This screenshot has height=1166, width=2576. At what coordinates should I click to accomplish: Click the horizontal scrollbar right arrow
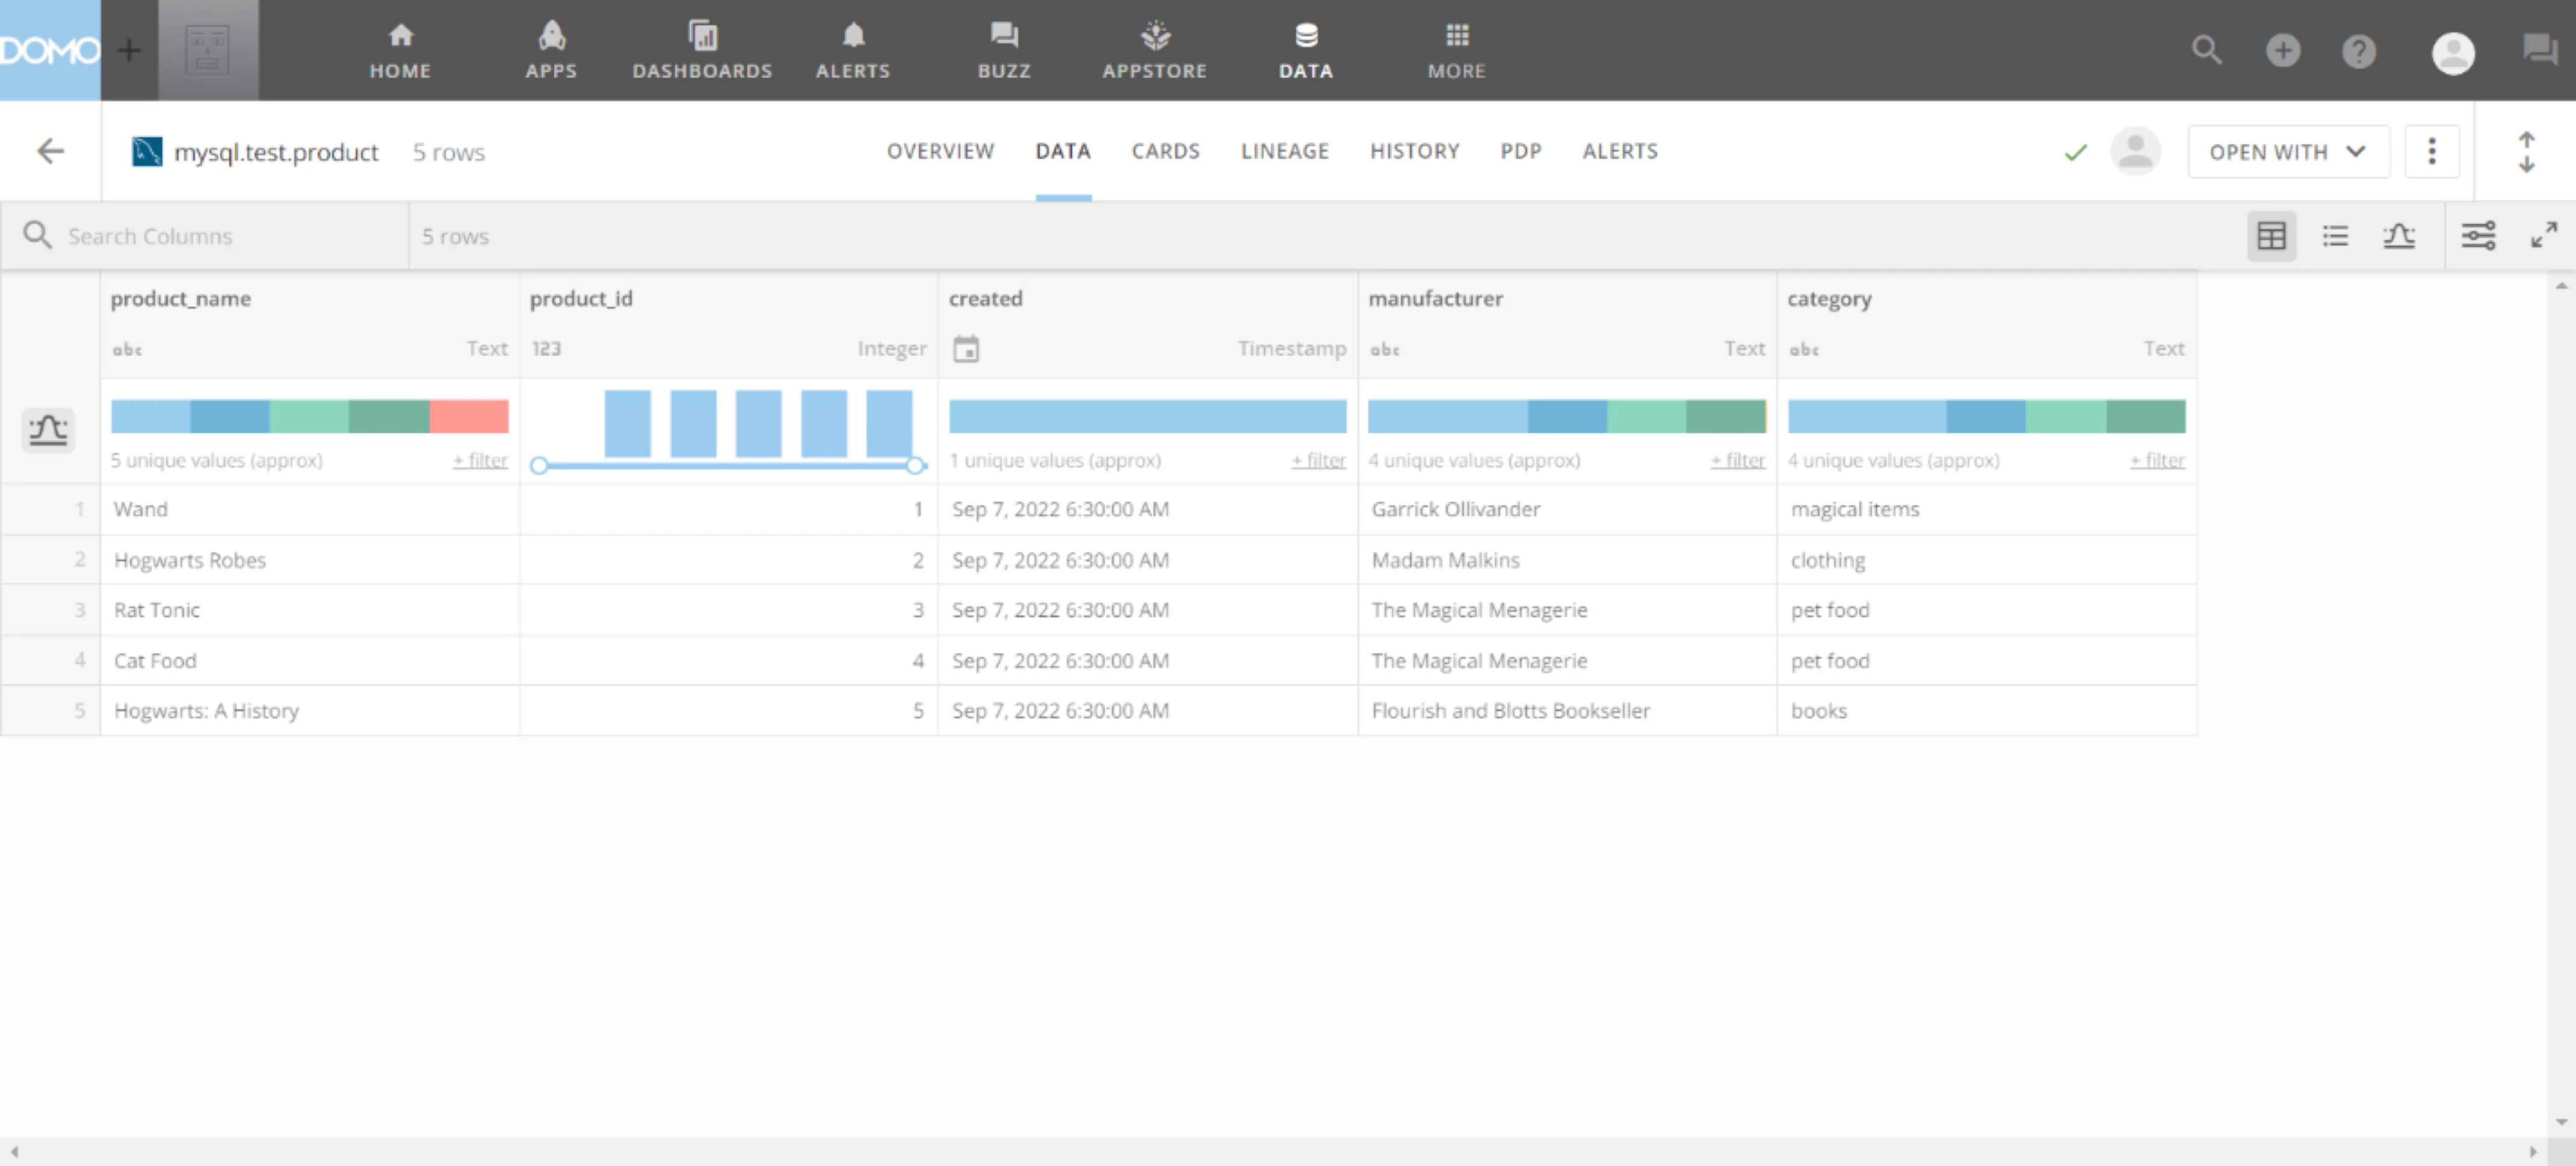point(2533,1152)
